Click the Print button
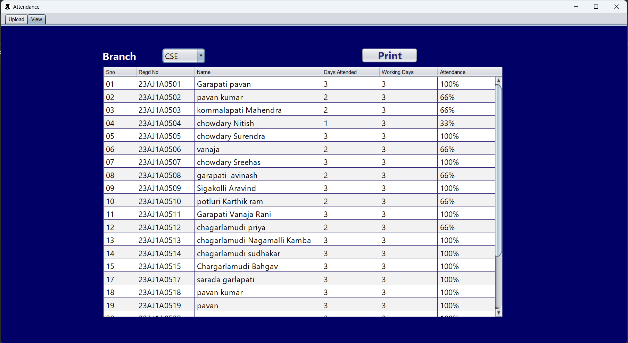The width and height of the screenshot is (628, 343). tap(389, 56)
